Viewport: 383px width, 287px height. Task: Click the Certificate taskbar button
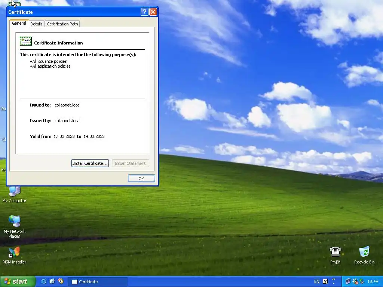point(98,282)
